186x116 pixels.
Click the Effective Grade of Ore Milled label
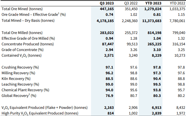click(28, 38)
